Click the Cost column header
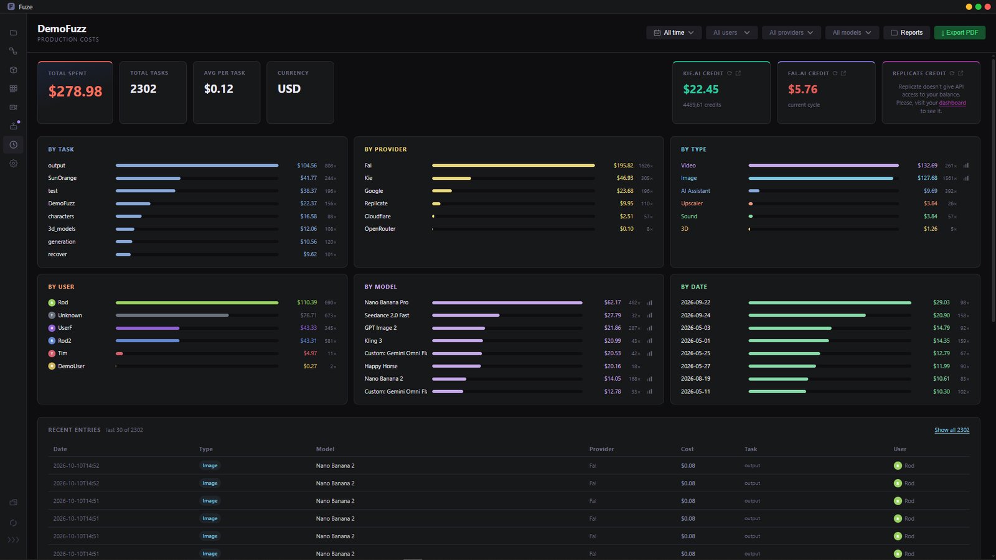Screen dimensions: 996x560 coord(687,449)
